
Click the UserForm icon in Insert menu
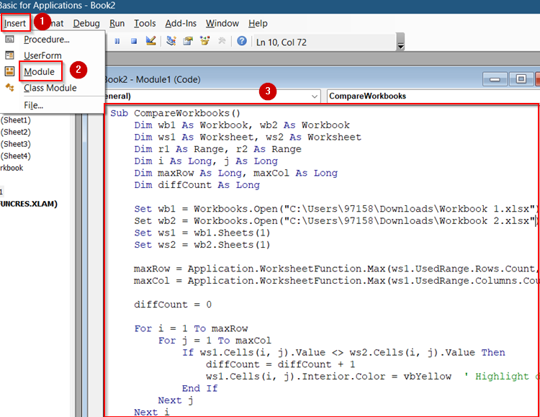pyautogui.click(x=9, y=55)
